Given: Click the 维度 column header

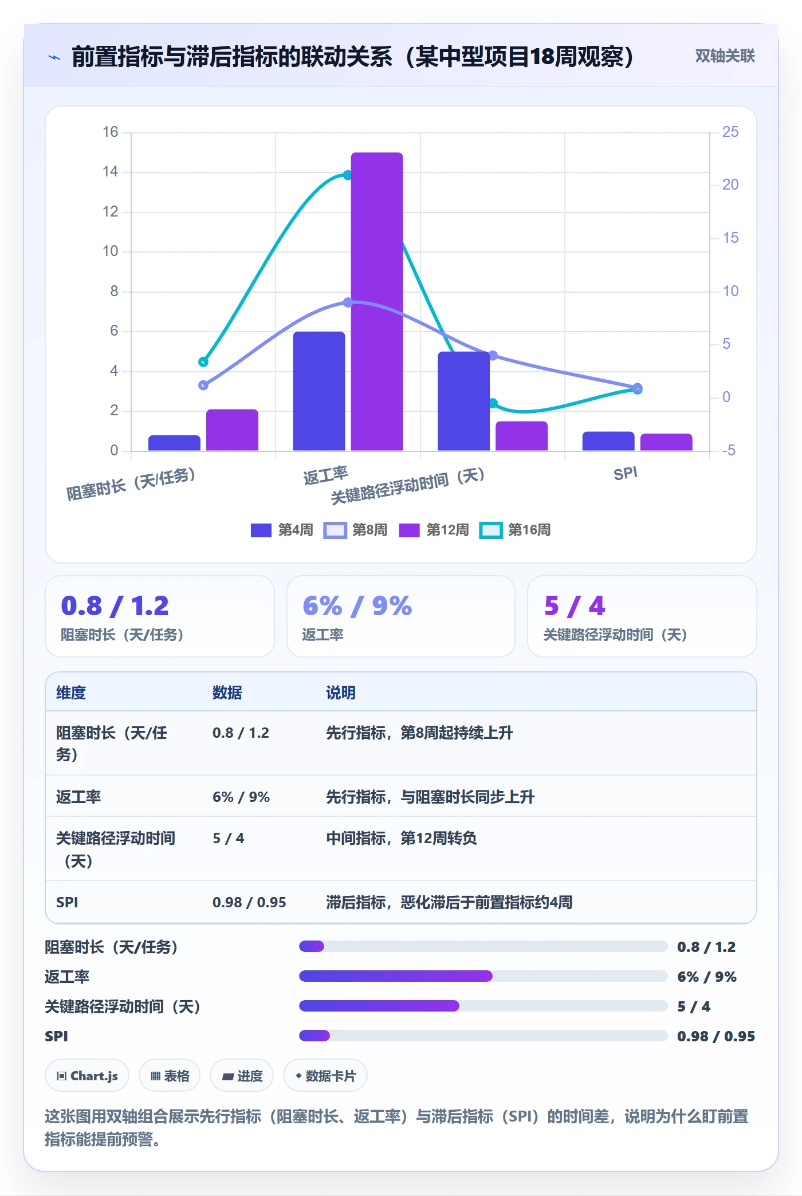Looking at the screenshot, I should (x=71, y=693).
